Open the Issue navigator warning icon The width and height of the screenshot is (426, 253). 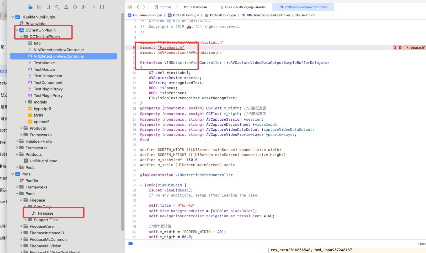pyautogui.click(x=66, y=7)
